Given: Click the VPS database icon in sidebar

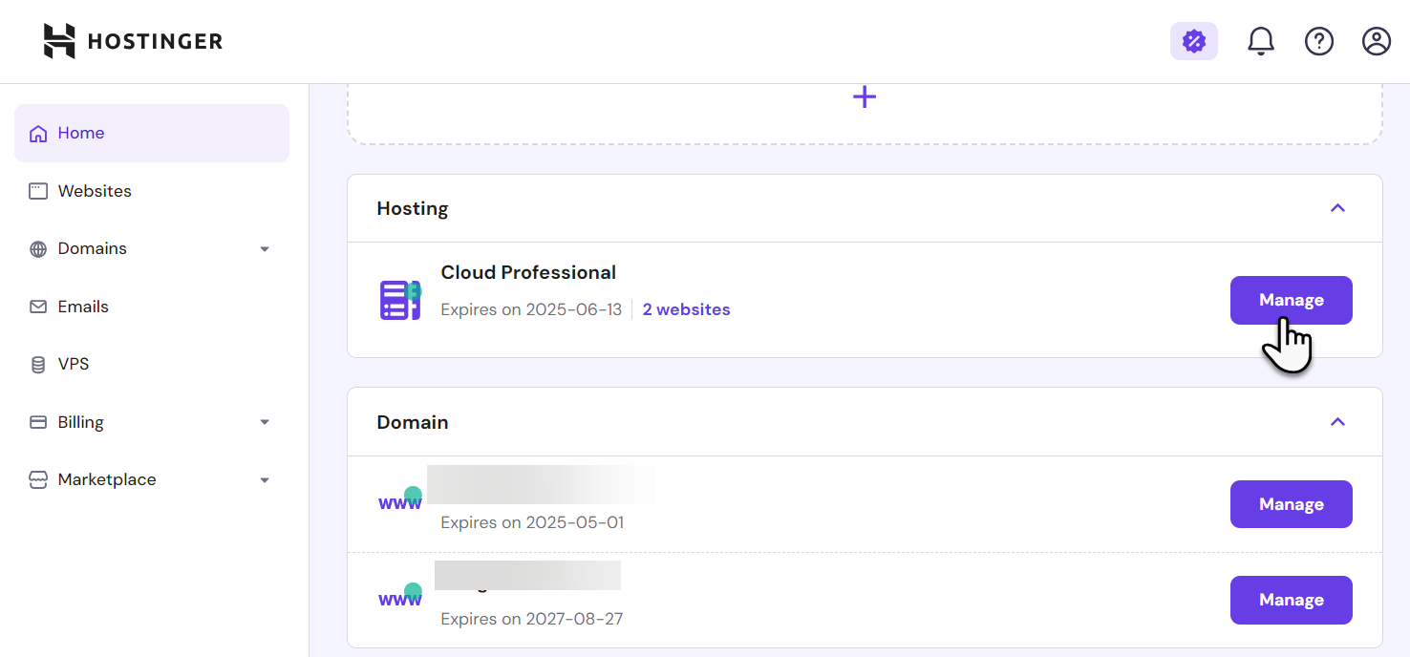Looking at the screenshot, I should [x=38, y=365].
